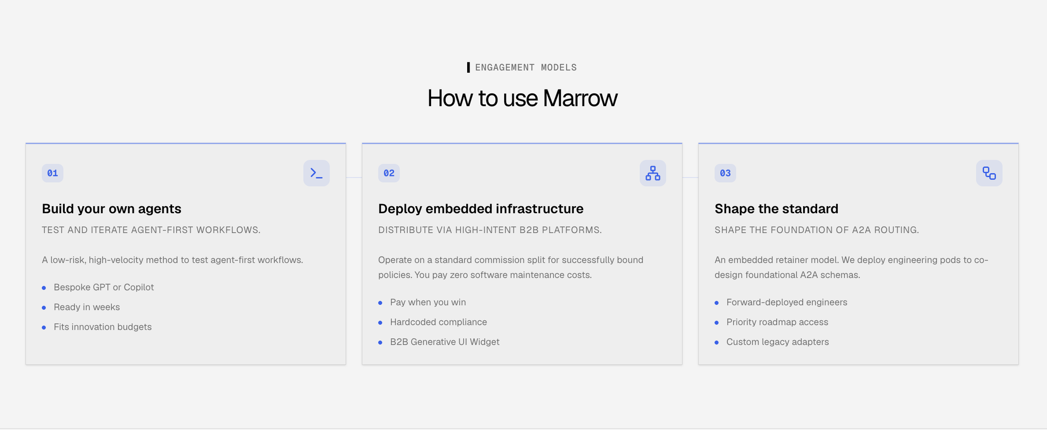This screenshot has width=1047, height=430.
Task: Click the Shape the foundation of A2A routing subtitle
Action: tap(817, 230)
